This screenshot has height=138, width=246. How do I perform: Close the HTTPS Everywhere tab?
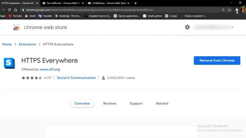[x=37, y=3]
